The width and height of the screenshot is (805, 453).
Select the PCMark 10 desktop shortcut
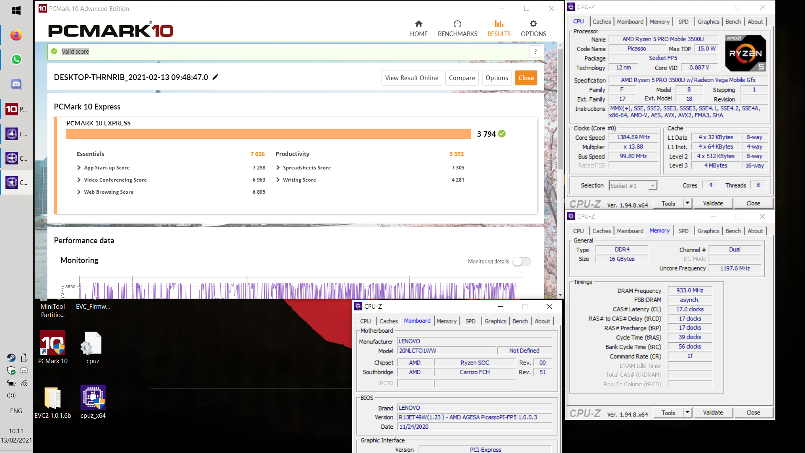click(53, 347)
